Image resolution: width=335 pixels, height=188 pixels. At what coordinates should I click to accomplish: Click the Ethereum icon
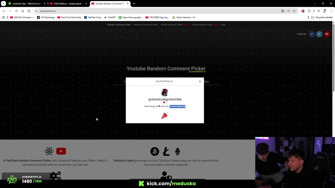pyautogui.click(x=177, y=151)
